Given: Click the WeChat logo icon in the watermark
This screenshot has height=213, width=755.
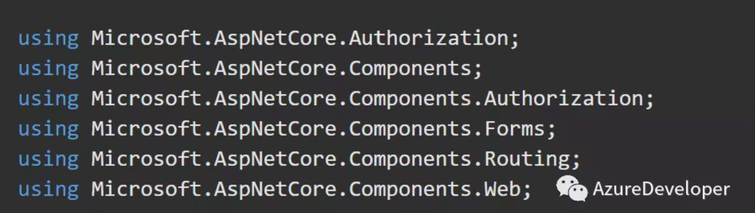Looking at the screenshot, I should click(x=572, y=188).
